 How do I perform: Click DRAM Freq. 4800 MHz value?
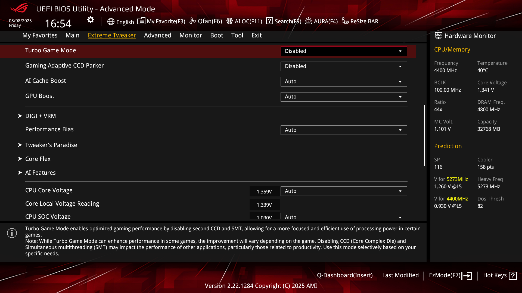(x=489, y=110)
